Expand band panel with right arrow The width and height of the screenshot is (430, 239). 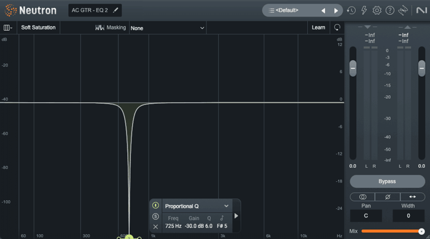[x=236, y=216]
